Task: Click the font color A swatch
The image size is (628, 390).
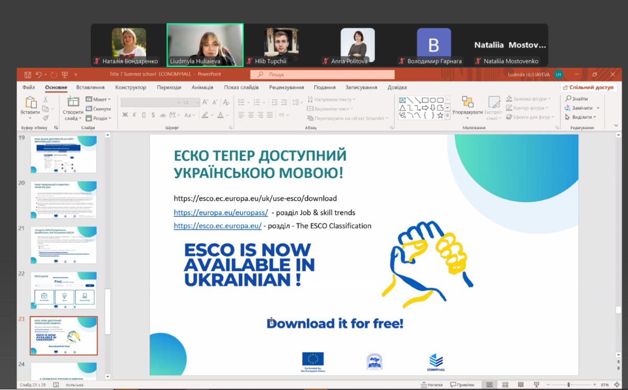Action: pyautogui.click(x=221, y=115)
